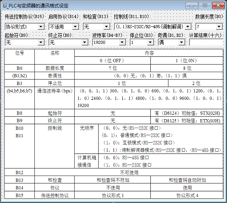Screen dimensions: 227x203
Task: Maximize the Li_PLC window
Action: pyautogui.click(x=205, y=5)
